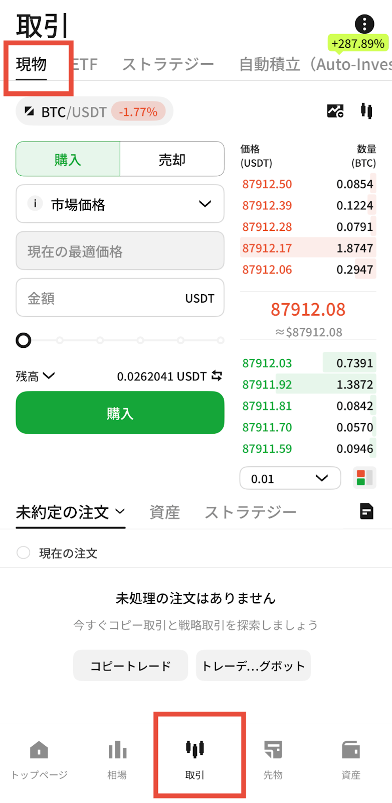Viewport: 392px width, 803px height.
Task: Open the order history document icon
Action: click(x=366, y=511)
